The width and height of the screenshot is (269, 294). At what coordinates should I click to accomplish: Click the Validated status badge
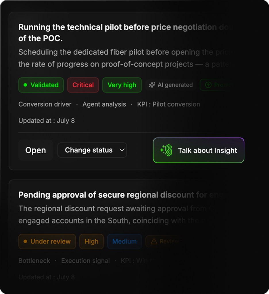41,85
